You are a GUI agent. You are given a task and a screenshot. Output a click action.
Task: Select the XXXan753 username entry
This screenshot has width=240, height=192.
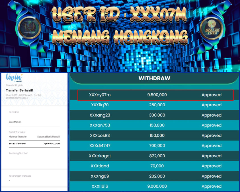point(100,125)
